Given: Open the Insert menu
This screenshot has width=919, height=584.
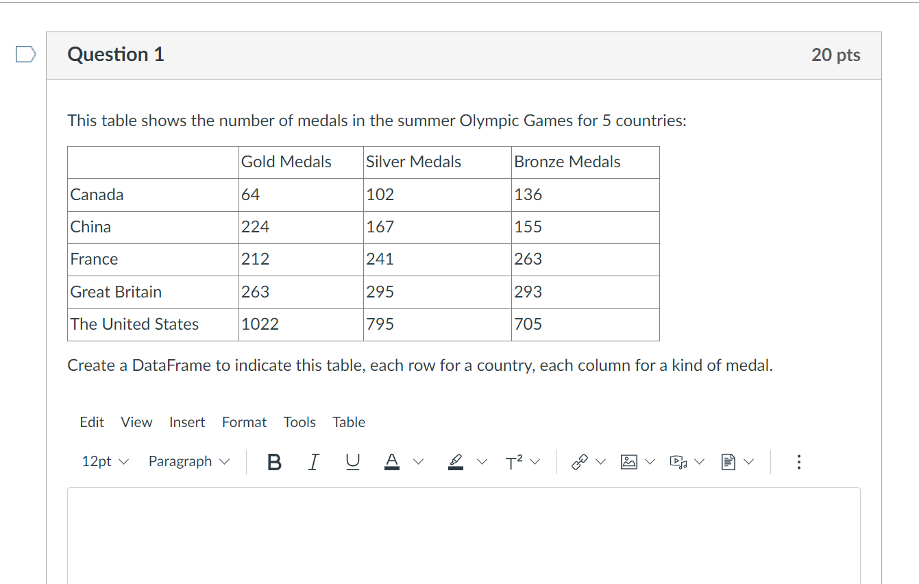Looking at the screenshot, I should tap(187, 422).
